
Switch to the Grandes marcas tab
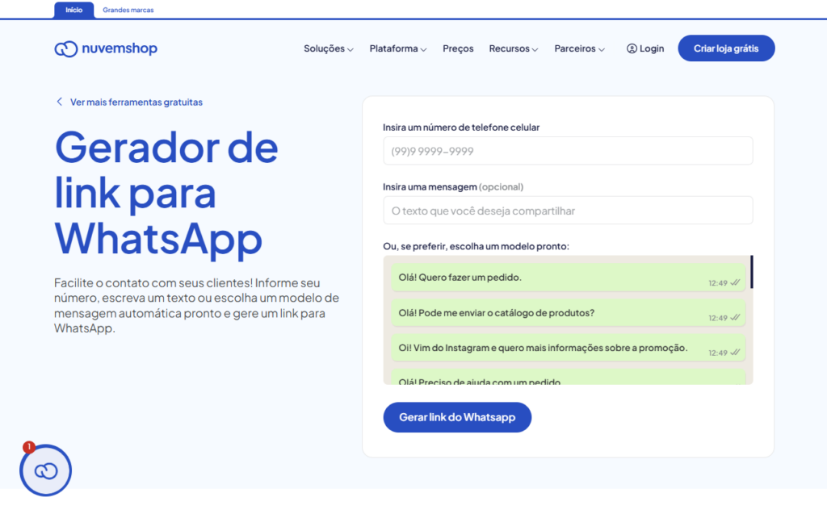point(128,10)
